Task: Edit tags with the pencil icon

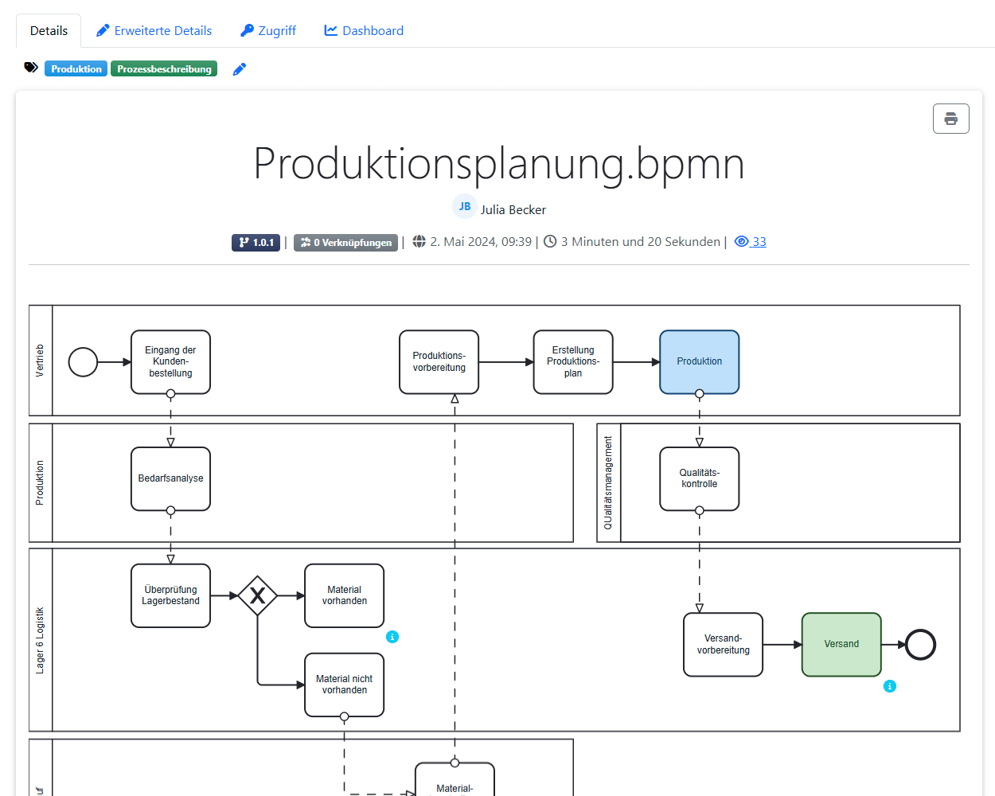Action: (x=239, y=69)
